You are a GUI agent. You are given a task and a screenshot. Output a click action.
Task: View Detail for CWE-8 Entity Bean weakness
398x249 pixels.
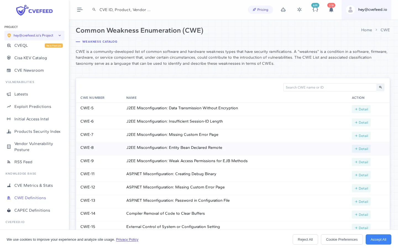(361, 149)
